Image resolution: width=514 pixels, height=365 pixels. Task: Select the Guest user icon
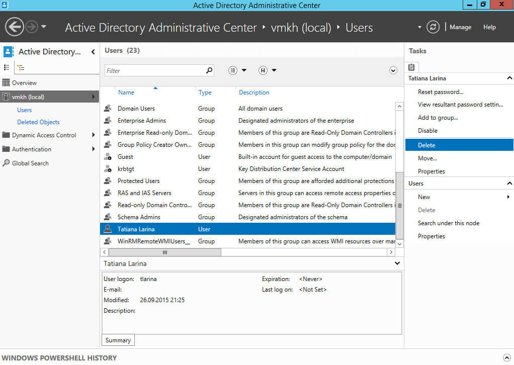coord(108,157)
